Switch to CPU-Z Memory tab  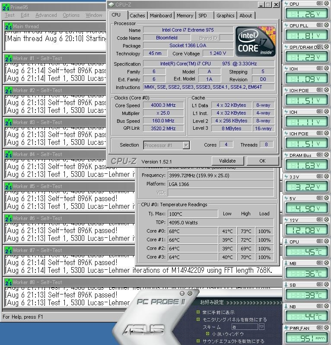[185, 16]
